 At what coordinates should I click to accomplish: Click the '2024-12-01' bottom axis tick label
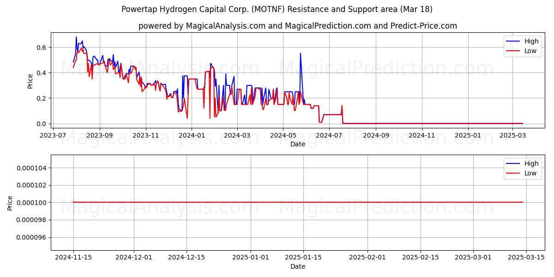[x=134, y=258]
